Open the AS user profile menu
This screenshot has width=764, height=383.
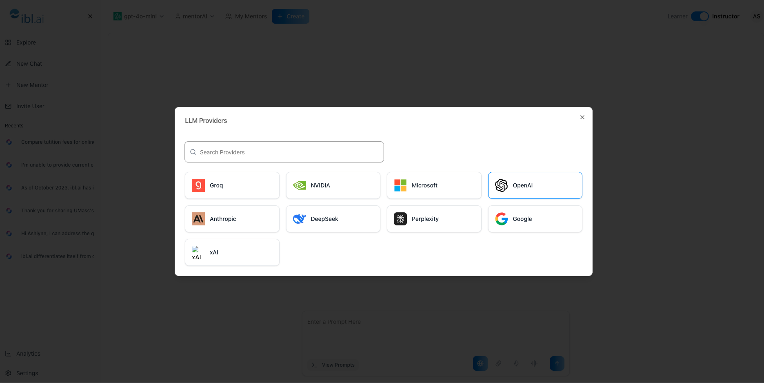point(756,16)
